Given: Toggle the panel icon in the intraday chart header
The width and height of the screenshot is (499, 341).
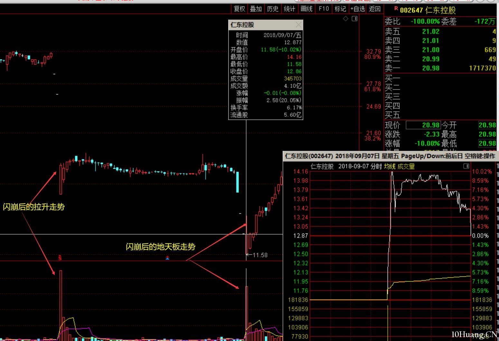Looking at the screenshot, I should (466, 166).
